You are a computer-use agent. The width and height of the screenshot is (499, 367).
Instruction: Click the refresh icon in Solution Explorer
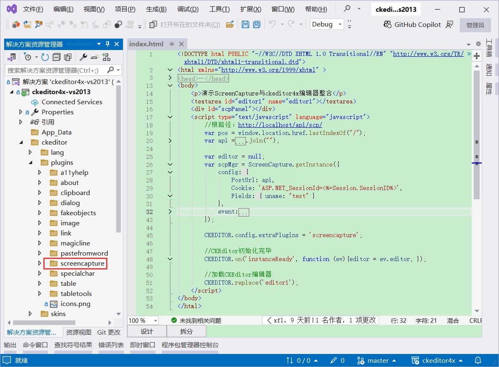[x=45, y=57]
